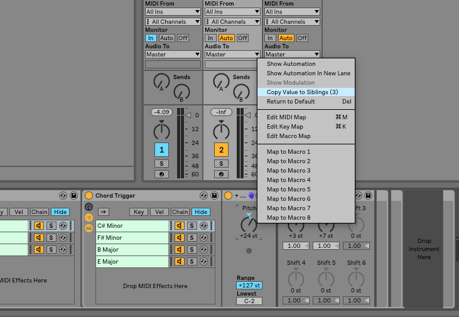Image resolution: width=459 pixels, height=317 pixels.
Task: Solo track 2 with its S button
Action: 221,164
